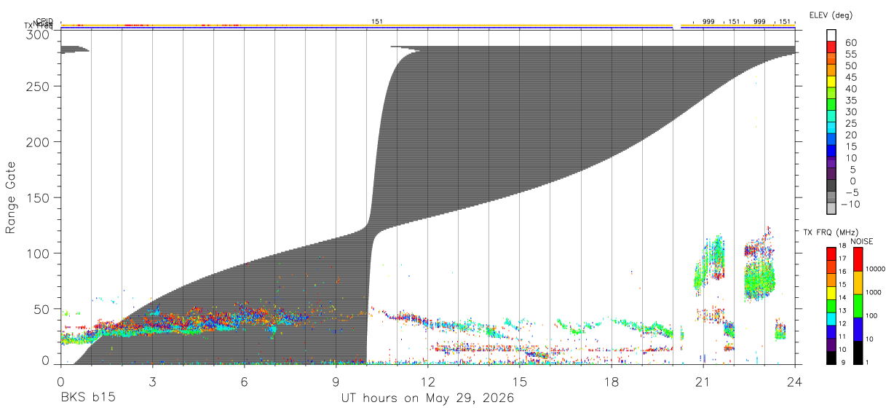Click the red 60-degree ELEV color segment

[831, 46]
